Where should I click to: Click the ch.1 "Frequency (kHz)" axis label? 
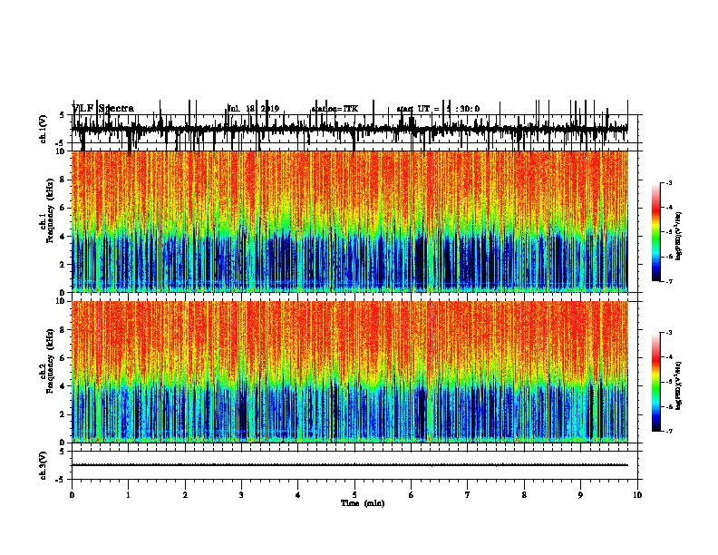(50, 210)
